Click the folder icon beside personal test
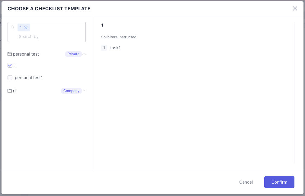The height and width of the screenshot is (196, 305). [10, 54]
